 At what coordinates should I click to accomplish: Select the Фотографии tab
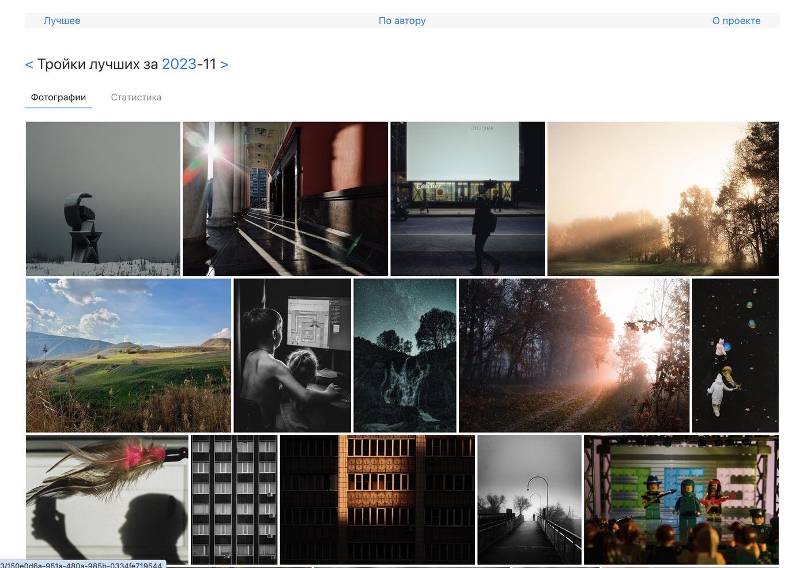tap(58, 97)
